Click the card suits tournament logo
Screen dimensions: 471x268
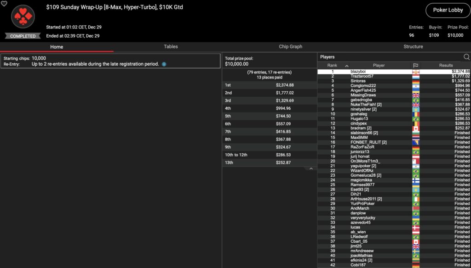23,17
